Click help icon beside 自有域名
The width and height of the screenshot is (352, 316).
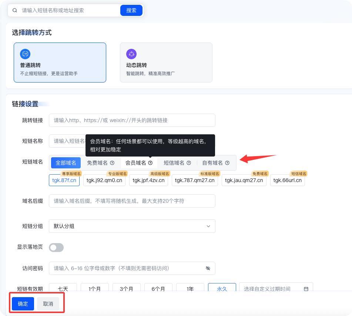pyautogui.click(x=227, y=163)
